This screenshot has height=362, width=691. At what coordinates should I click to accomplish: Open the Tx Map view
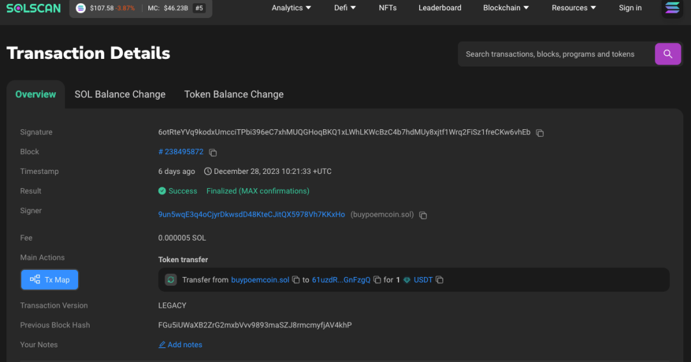point(50,279)
